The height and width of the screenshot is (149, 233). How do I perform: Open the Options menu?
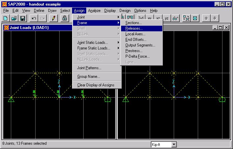click(x=140, y=11)
